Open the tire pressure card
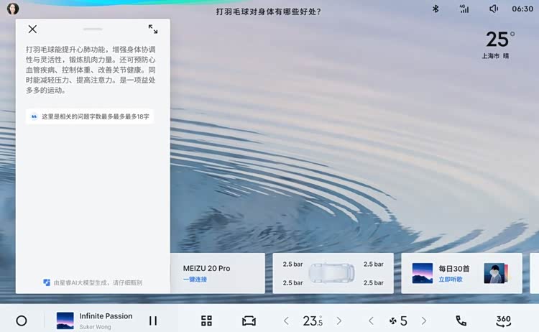The height and width of the screenshot is (332, 539). pos(333,273)
